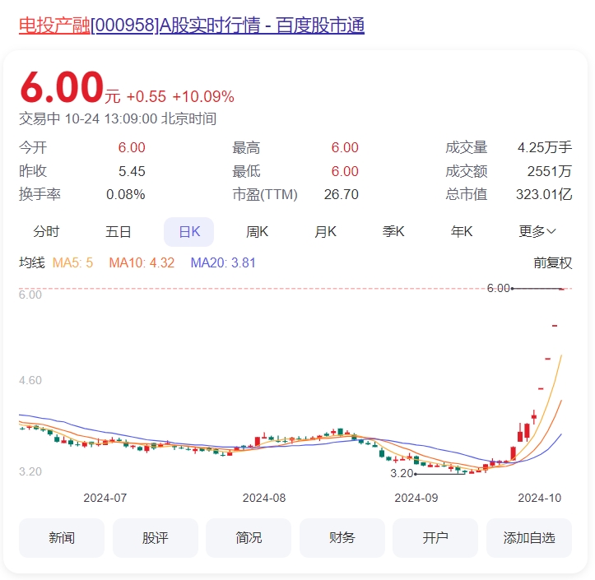Viewport: 595px width, 580px height.
Task: Click the 总市值 value 323.01亿
Action: 544,195
